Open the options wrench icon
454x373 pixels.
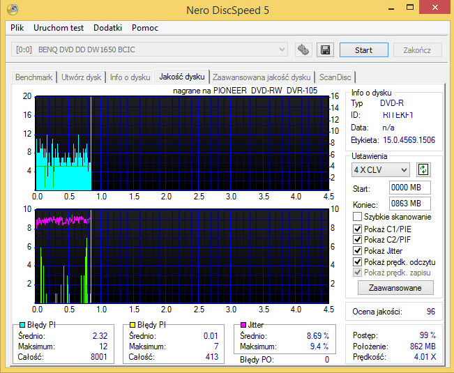coord(303,50)
